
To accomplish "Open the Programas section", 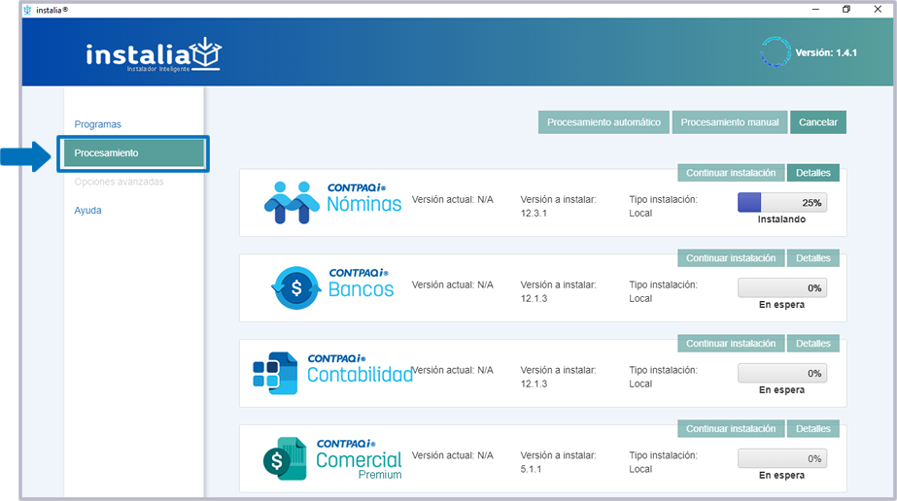I will [x=98, y=124].
